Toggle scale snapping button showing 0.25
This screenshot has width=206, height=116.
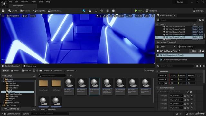click(x=139, y=16)
